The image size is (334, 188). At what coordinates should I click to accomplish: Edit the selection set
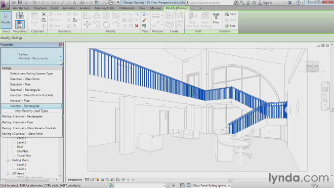click(230, 26)
